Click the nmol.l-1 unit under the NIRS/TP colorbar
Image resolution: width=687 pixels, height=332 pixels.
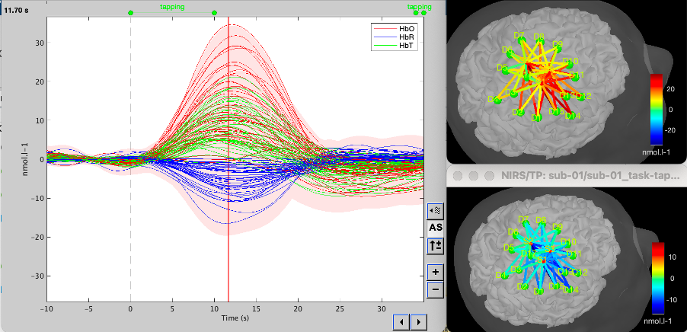coord(657,321)
